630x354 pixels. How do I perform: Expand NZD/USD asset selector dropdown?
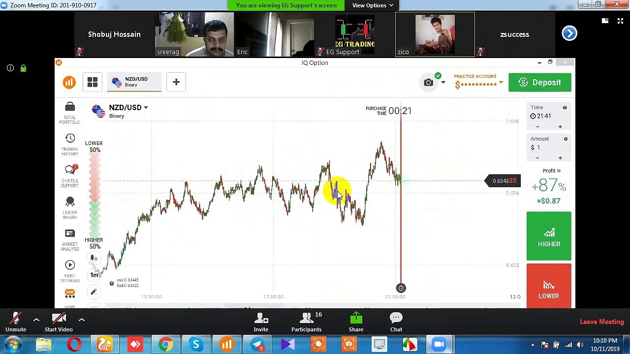tap(146, 108)
